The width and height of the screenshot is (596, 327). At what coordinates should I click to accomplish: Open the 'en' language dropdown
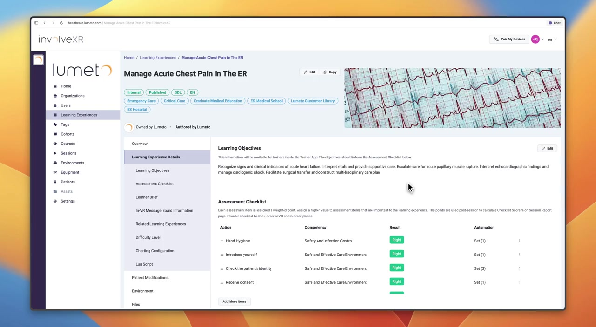pyautogui.click(x=552, y=40)
